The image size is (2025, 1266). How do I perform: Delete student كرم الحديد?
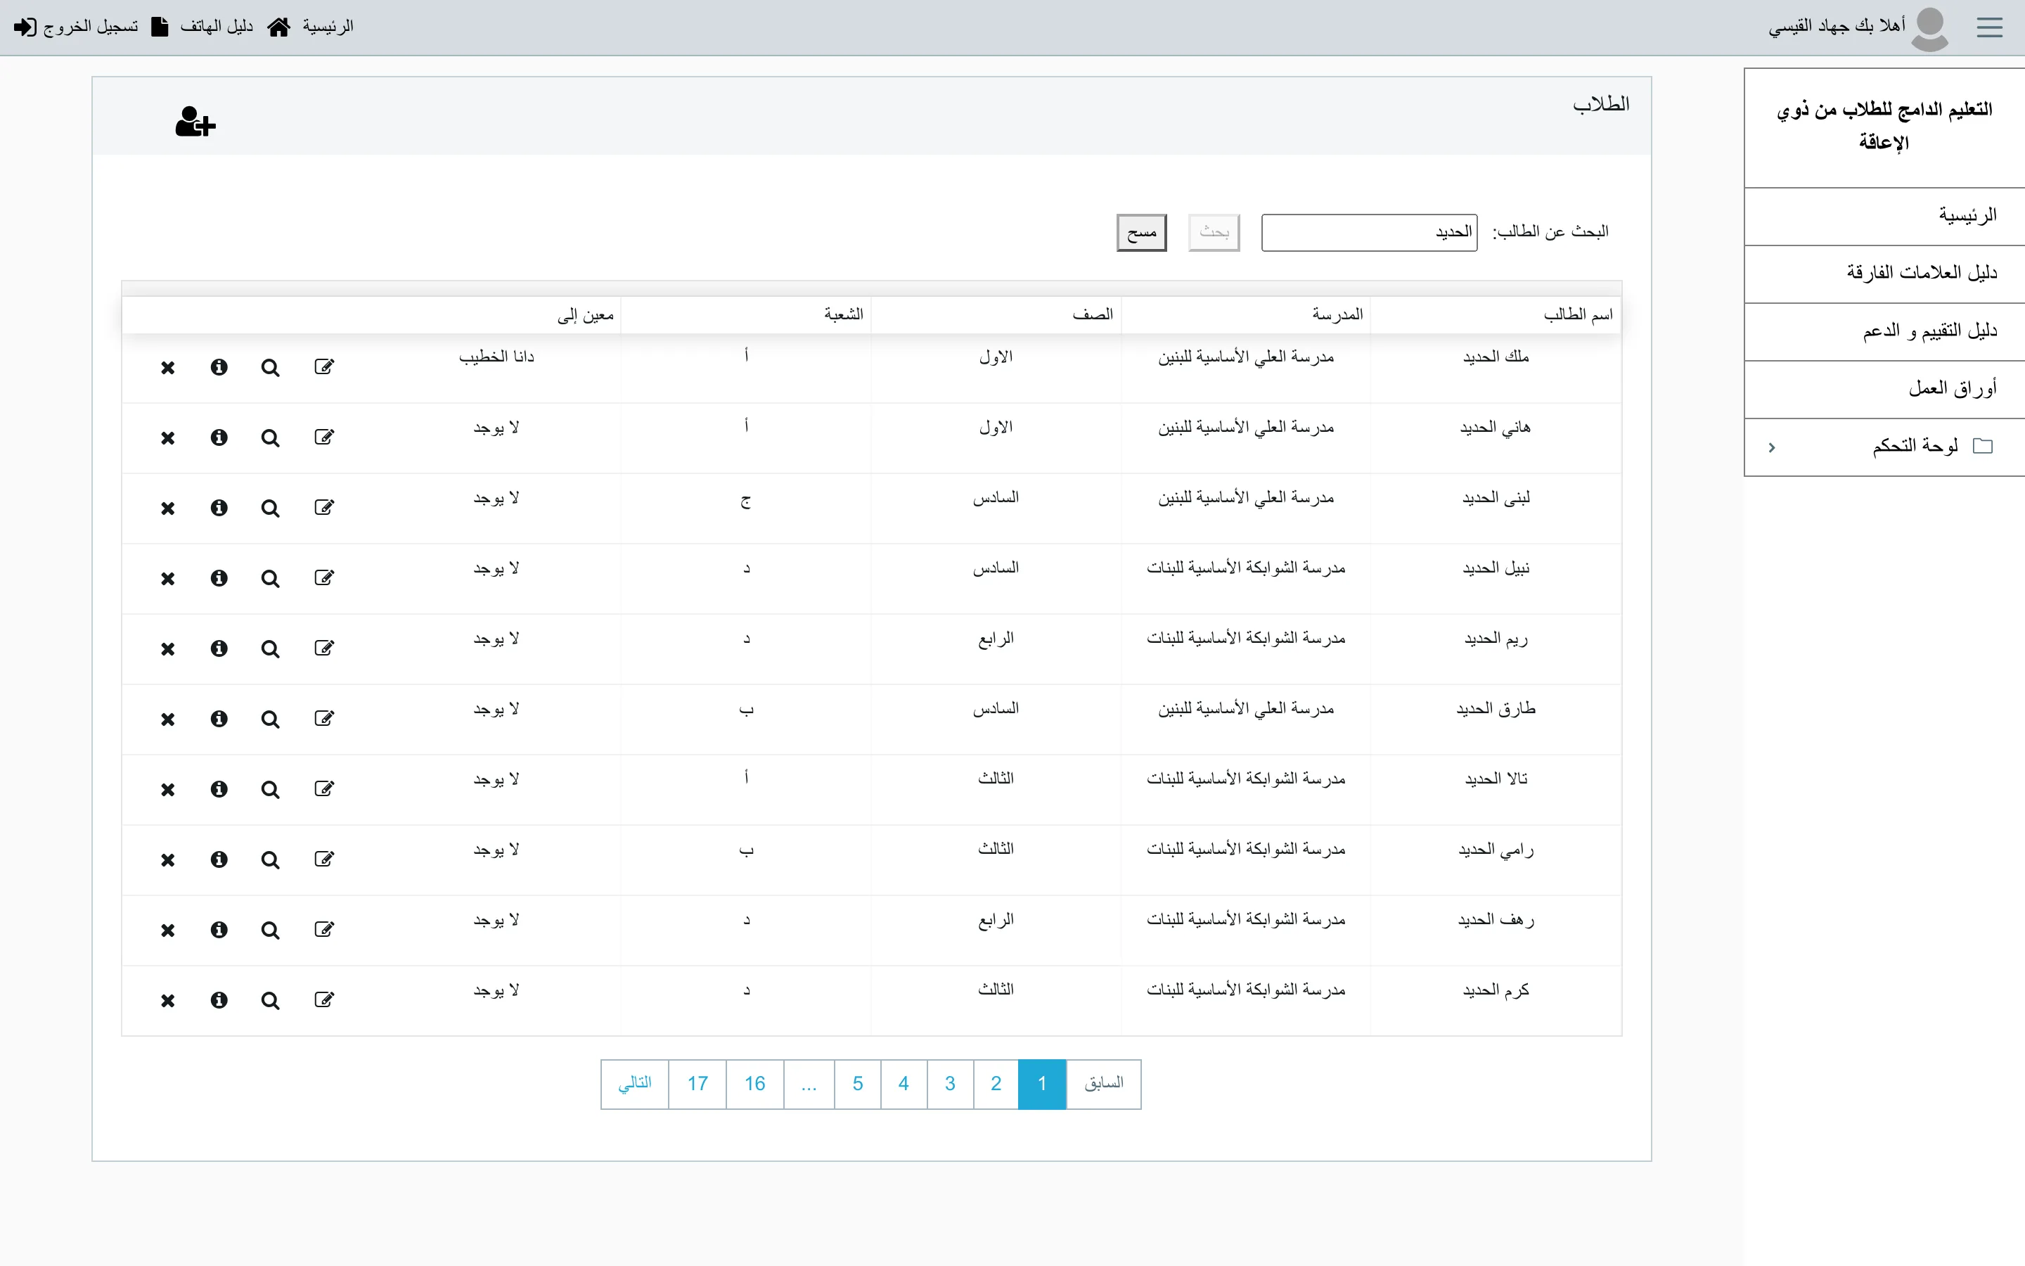(x=167, y=1001)
